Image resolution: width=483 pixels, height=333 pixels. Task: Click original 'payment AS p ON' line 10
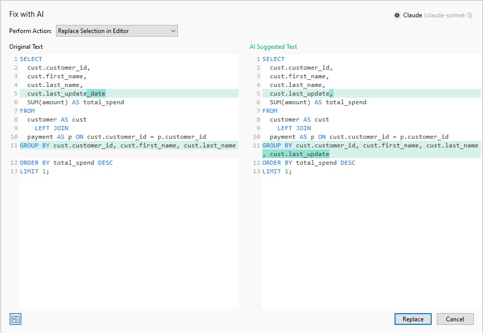(117, 137)
